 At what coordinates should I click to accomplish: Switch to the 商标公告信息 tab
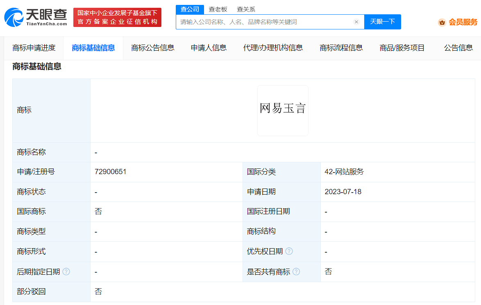pyautogui.click(x=152, y=48)
